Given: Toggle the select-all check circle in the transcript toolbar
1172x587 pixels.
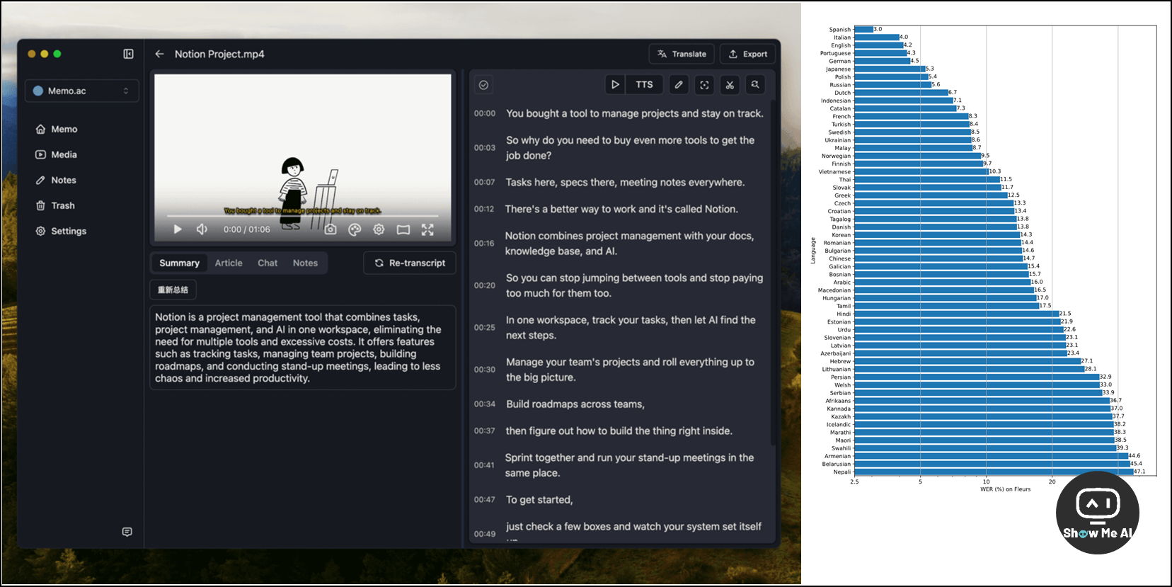Looking at the screenshot, I should point(483,85).
